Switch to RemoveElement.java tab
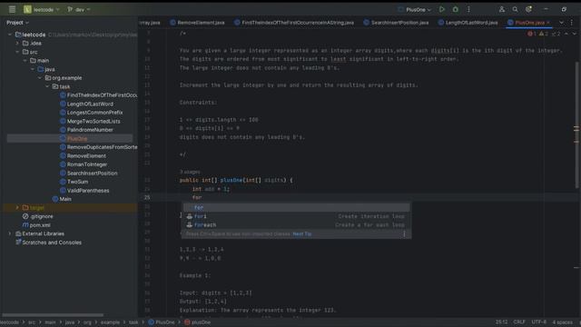Screen dimensions: 581x327 click(x=198, y=23)
